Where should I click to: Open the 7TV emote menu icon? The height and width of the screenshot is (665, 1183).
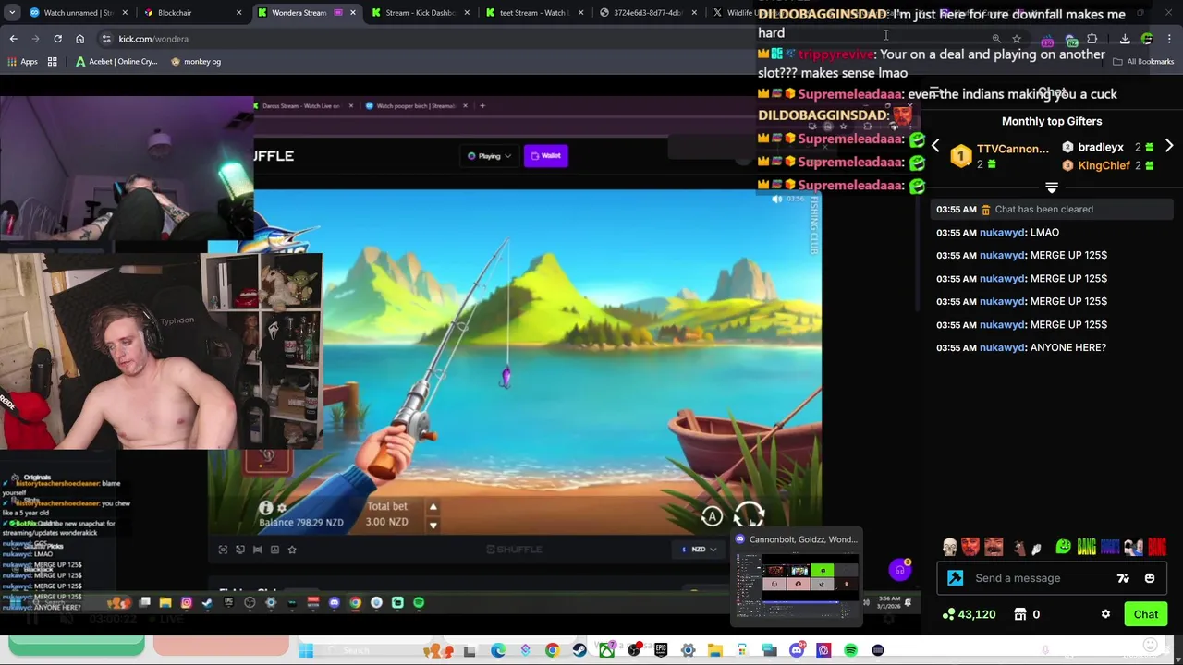(x=1123, y=578)
